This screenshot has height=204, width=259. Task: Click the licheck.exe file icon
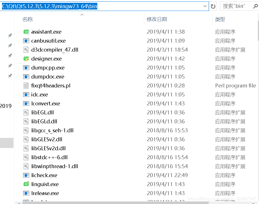[x=26, y=175]
